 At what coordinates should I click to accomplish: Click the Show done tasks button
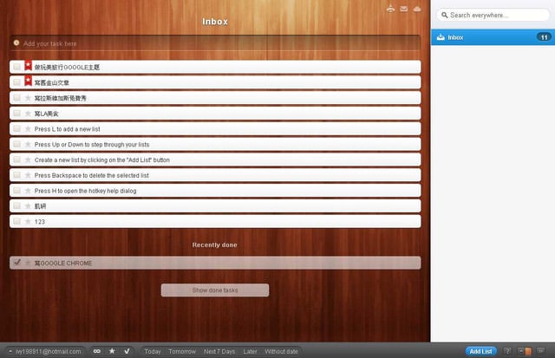pos(215,290)
